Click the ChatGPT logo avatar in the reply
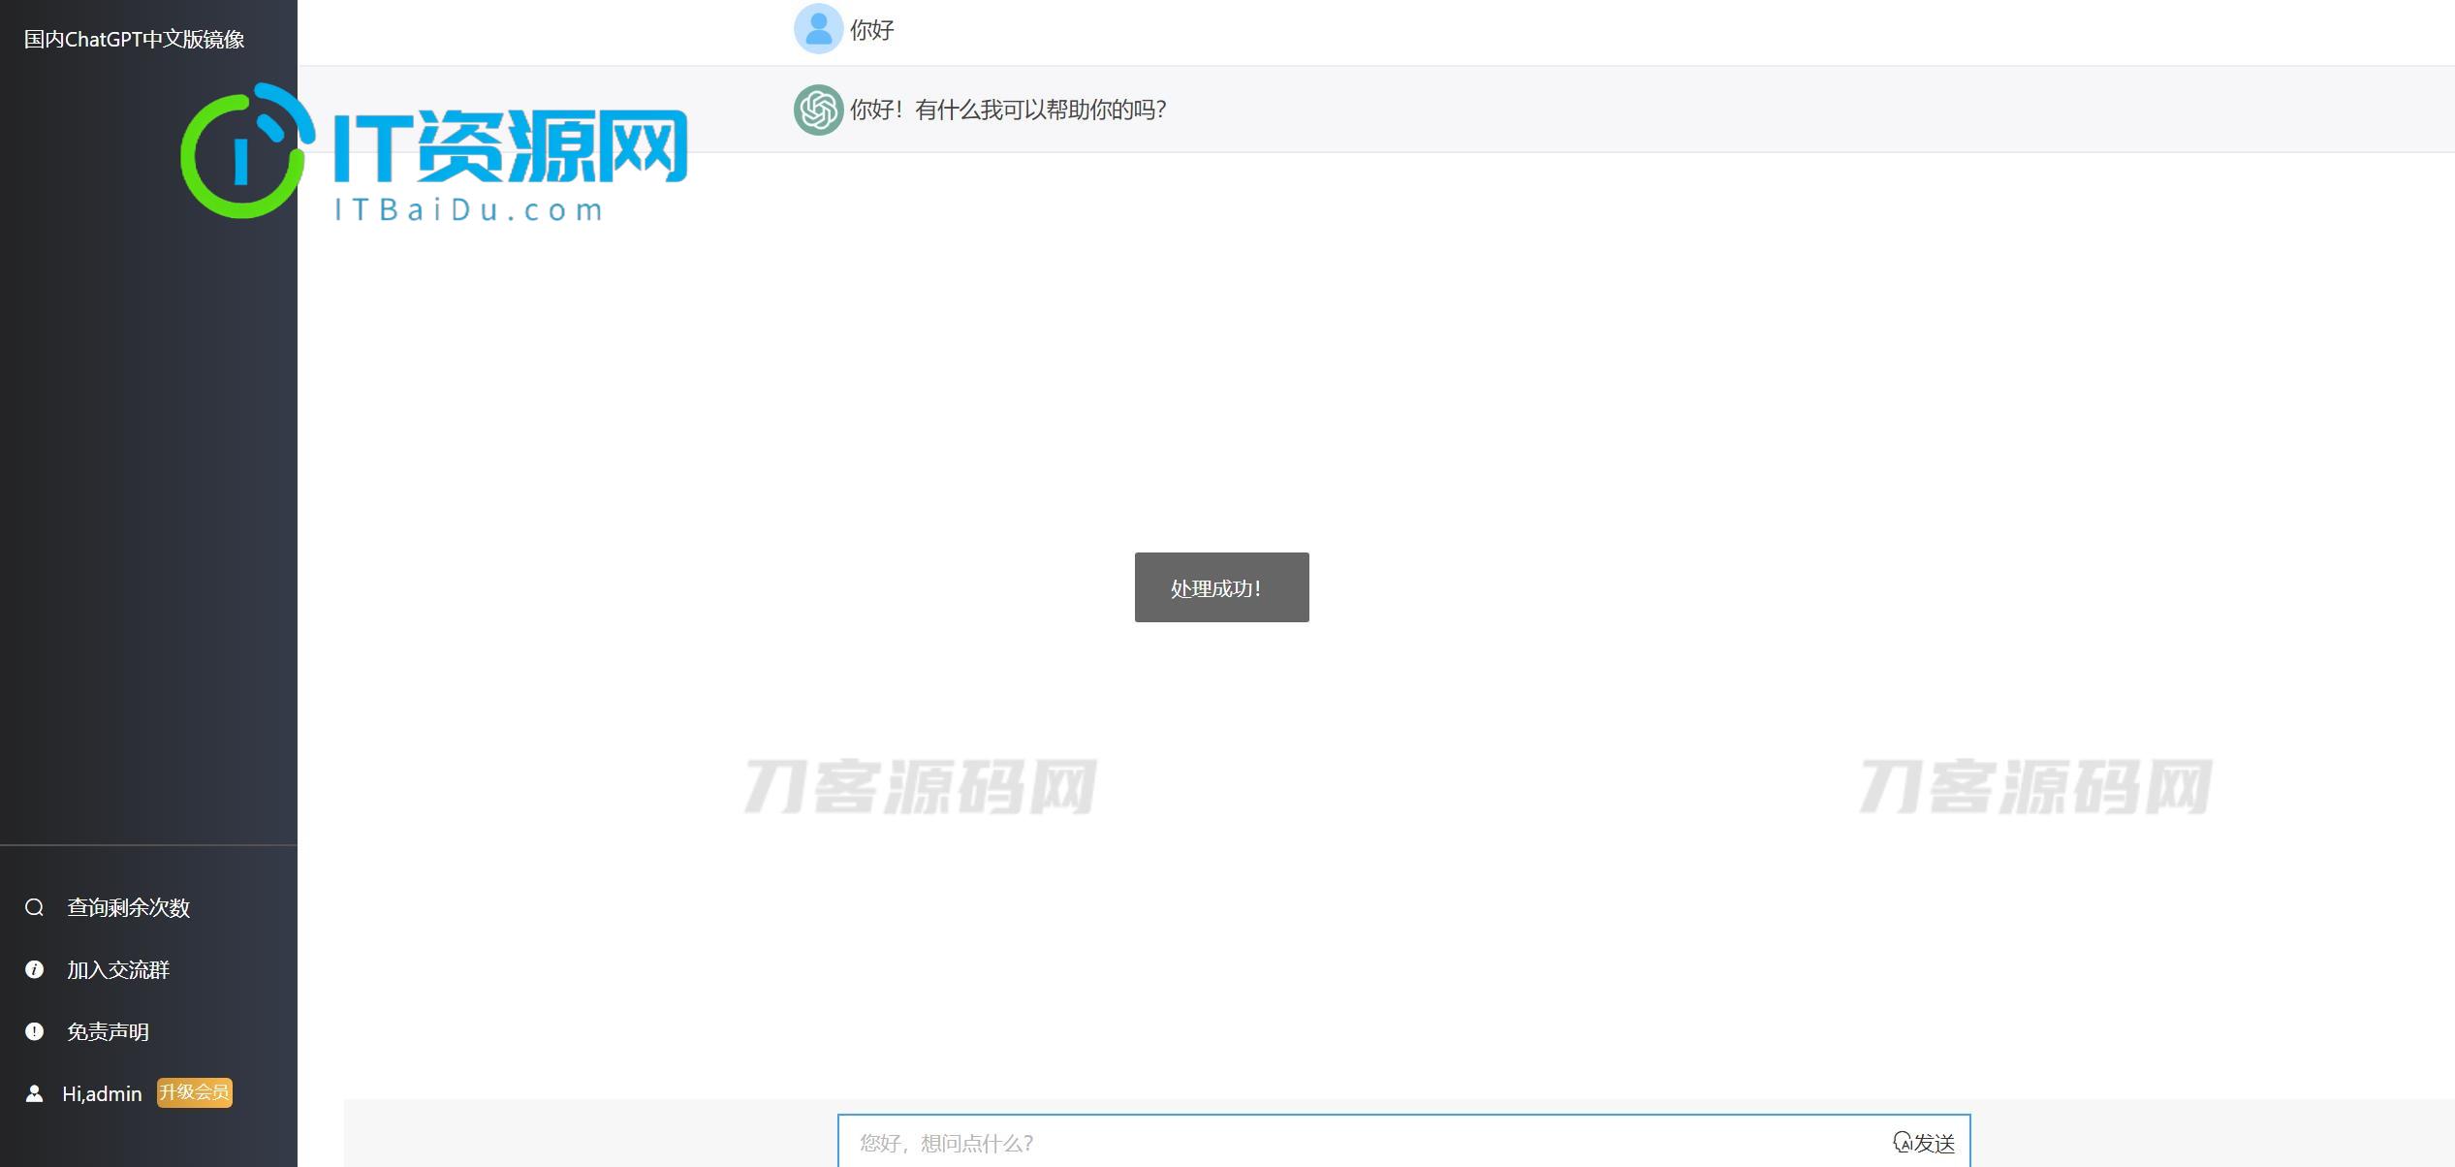2455x1167 pixels. click(x=818, y=110)
